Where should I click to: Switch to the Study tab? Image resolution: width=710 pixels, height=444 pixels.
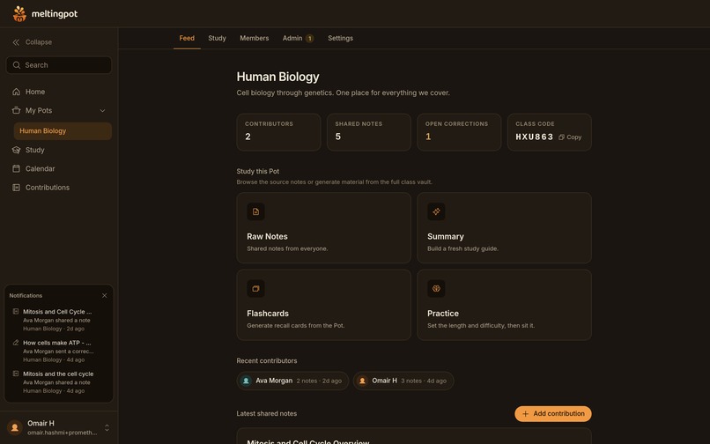(x=217, y=39)
